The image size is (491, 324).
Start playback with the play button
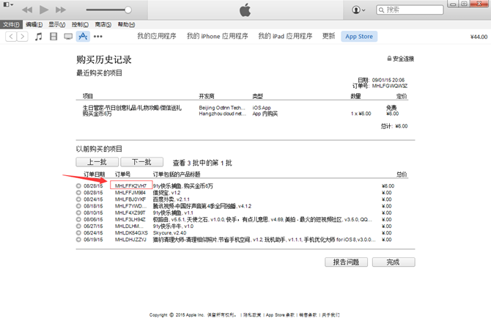click(44, 10)
